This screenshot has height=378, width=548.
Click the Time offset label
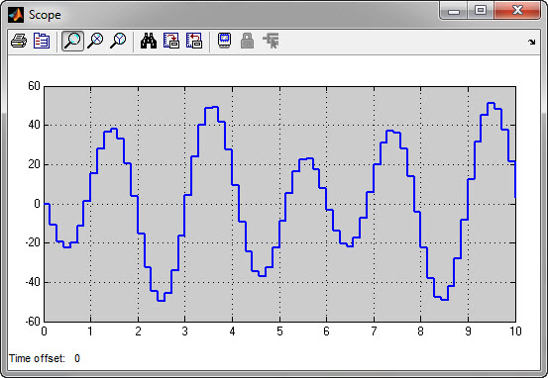[37, 358]
